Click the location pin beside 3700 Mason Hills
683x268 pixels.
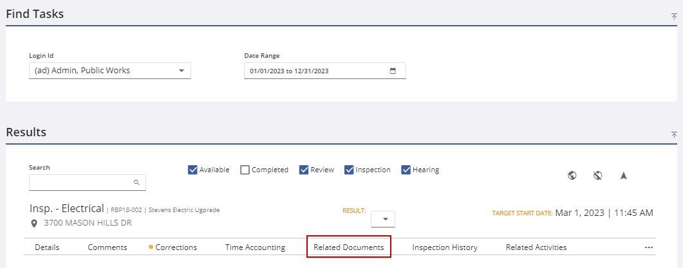click(34, 224)
